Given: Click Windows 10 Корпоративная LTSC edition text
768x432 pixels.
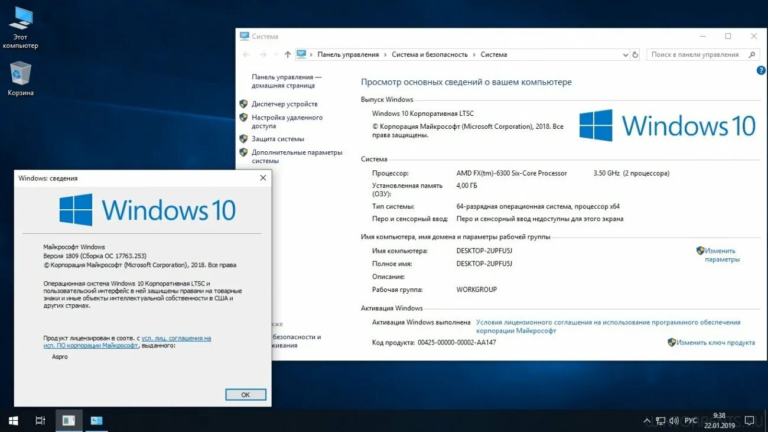Looking at the screenshot, I should click(x=423, y=113).
